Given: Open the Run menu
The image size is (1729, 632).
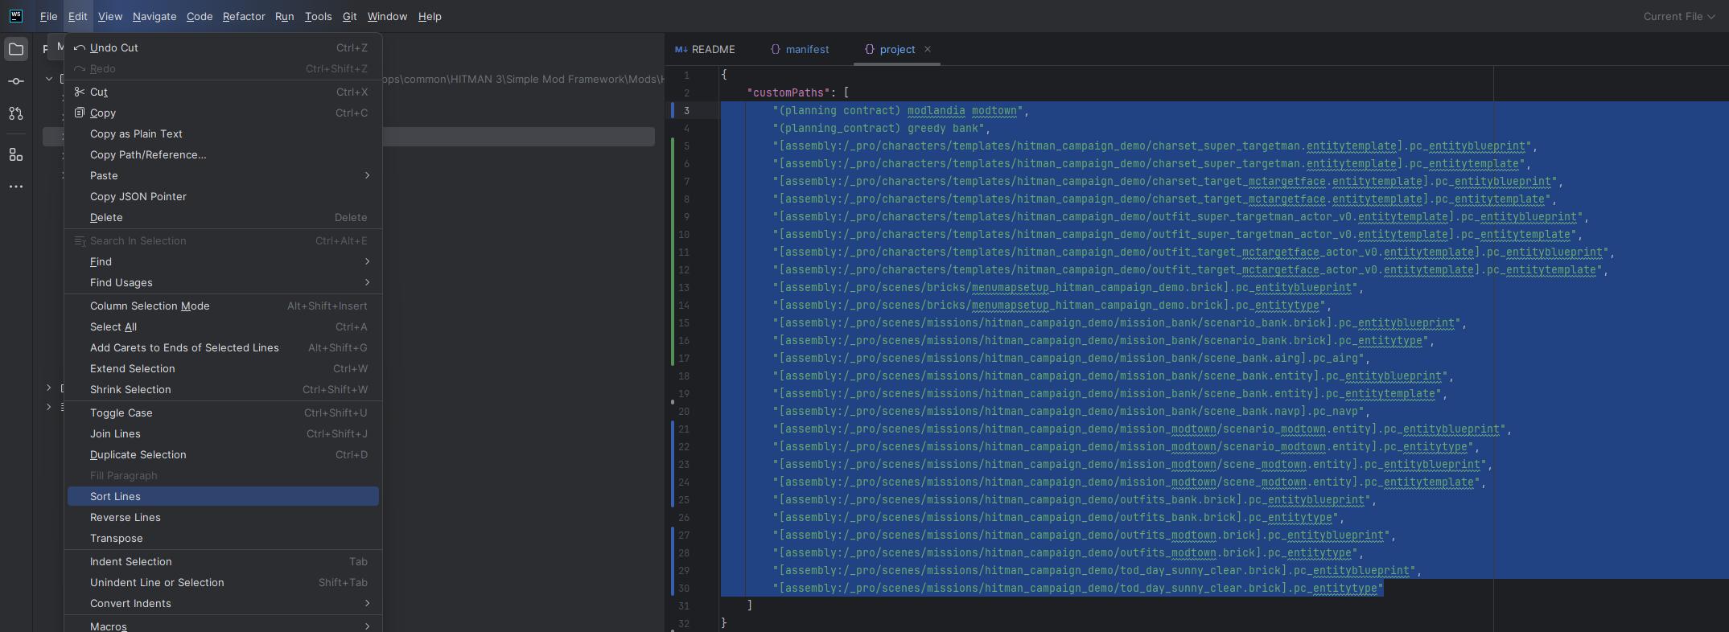Looking at the screenshot, I should coord(284,16).
